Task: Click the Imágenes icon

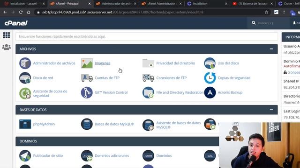Action: click(x=87, y=63)
